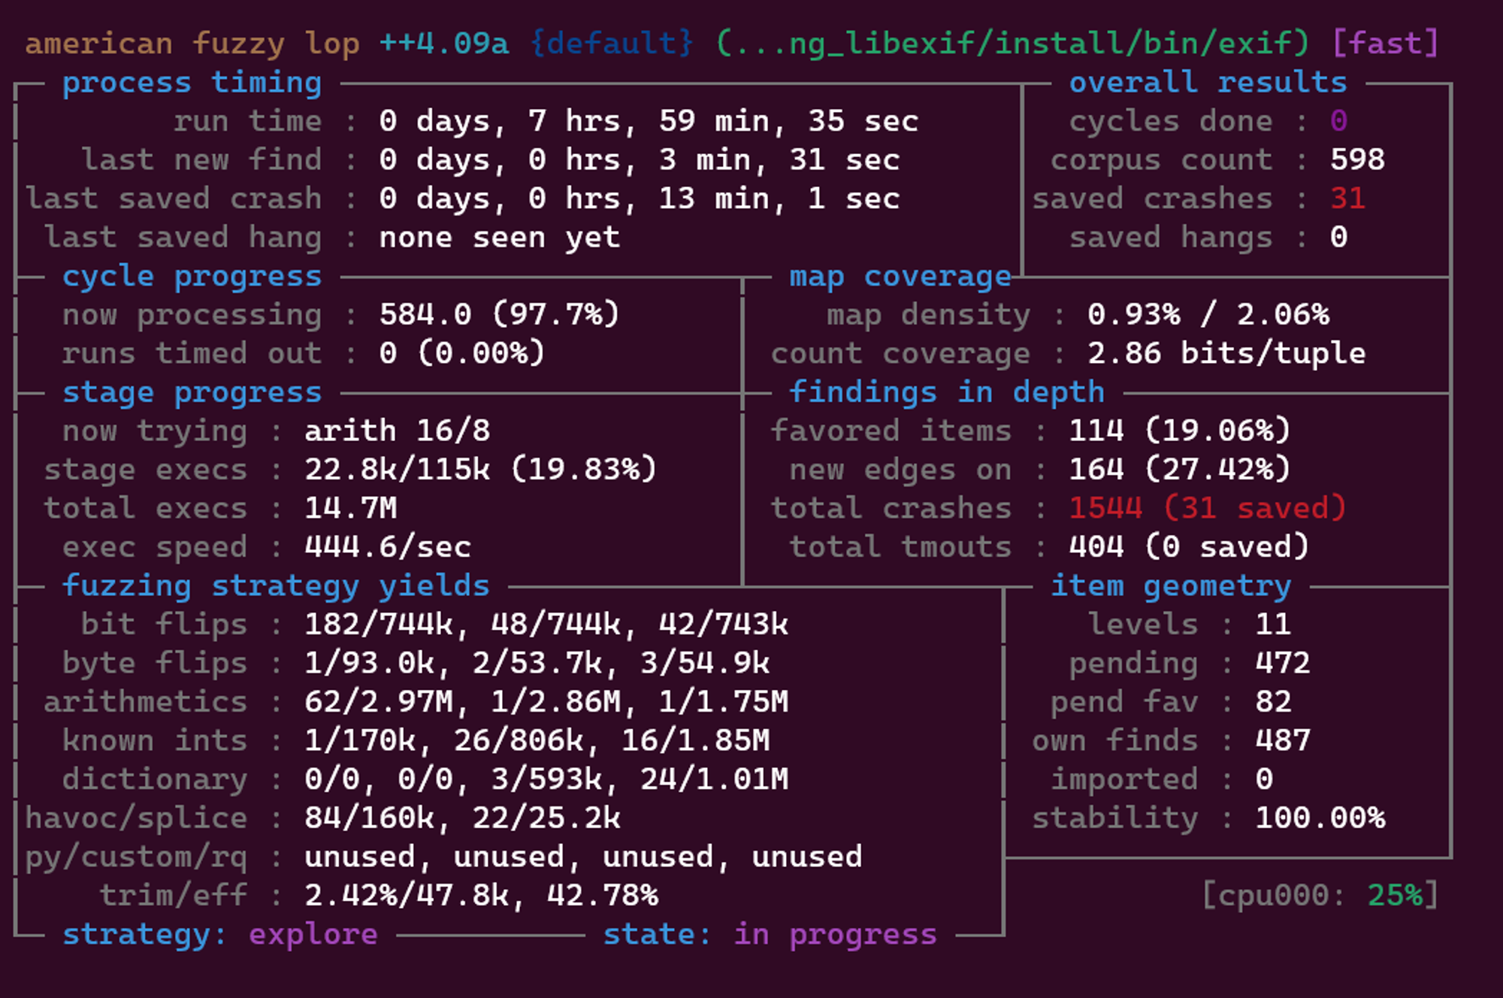Click the 'process timing' section heading

point(192,83)
